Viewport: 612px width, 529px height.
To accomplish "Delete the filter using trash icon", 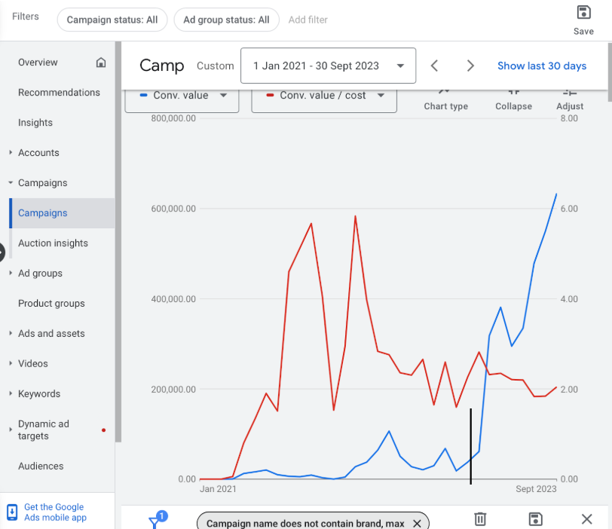I will [480, 518].
